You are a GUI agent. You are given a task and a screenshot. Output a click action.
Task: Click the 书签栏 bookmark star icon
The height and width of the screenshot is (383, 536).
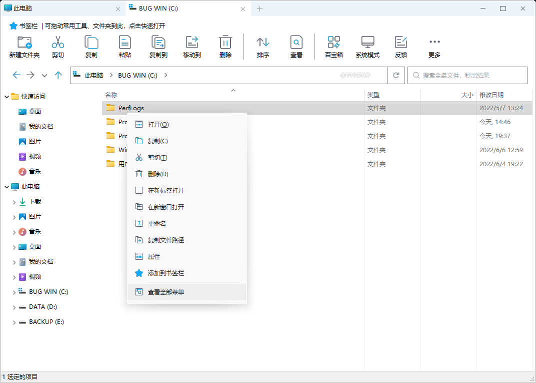click(x=12, y=26)
